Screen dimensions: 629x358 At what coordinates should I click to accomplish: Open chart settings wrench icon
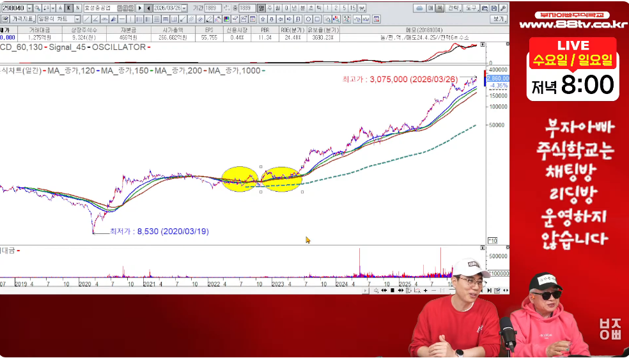pyautogui.click(x=503, y=8)
